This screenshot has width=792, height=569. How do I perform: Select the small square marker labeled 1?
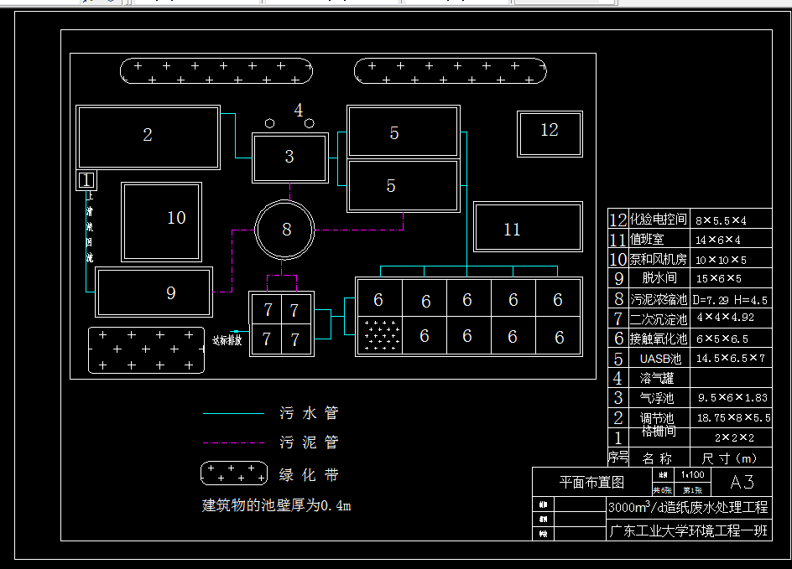(x=85, y=180)
